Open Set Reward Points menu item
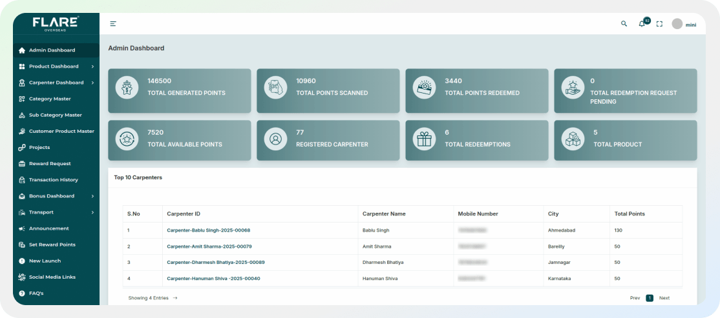720x318 pixels. coord(56,244)
